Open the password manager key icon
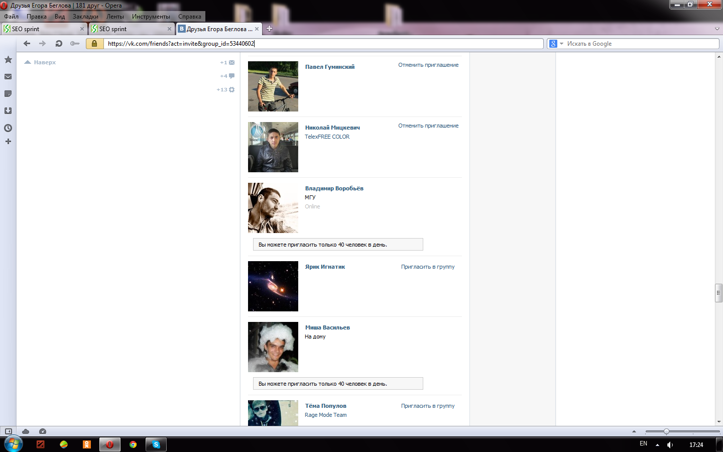Viewport: 723px width, 452px height. 75,44
